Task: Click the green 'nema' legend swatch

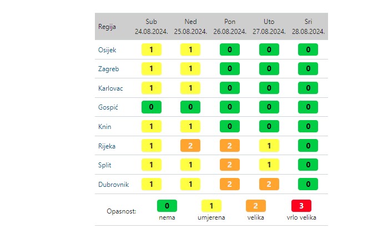Action: point(167,206)
